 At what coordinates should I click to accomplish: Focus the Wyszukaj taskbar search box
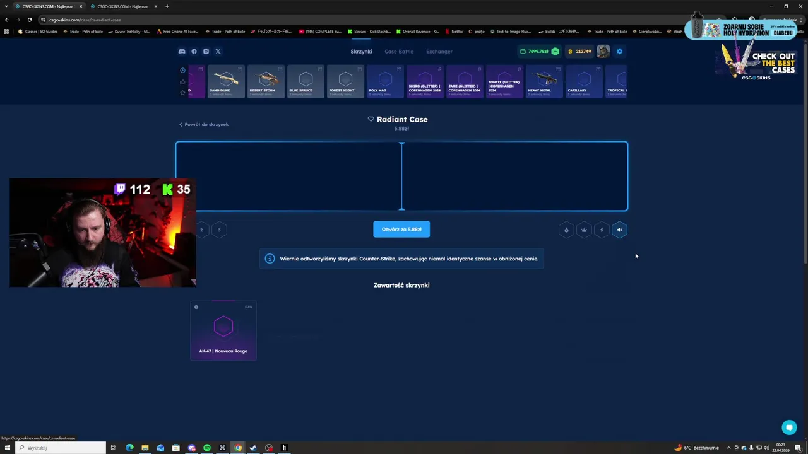pos(61,448)
